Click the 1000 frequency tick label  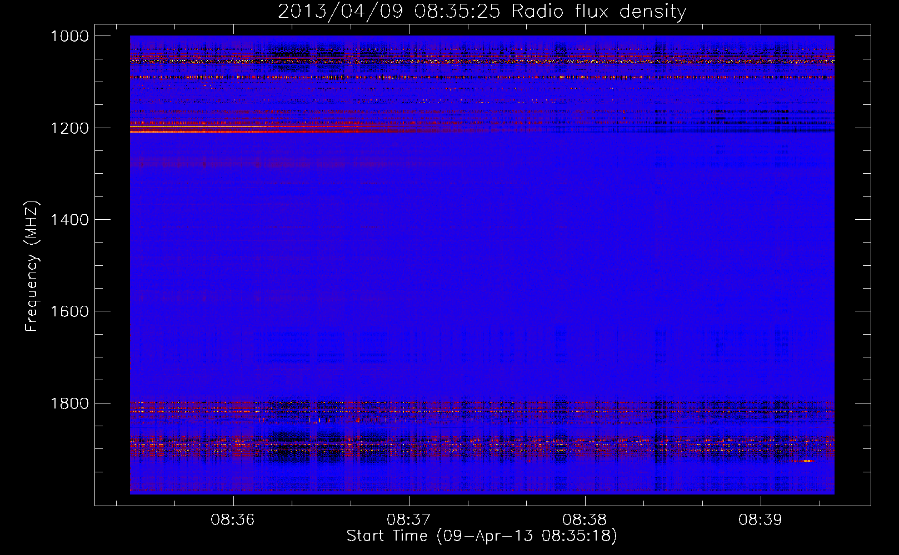click(x=69, y=36)
